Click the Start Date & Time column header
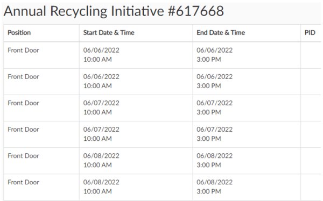Image resolution: width=323 pixels, height=201 pixels. 109,33
